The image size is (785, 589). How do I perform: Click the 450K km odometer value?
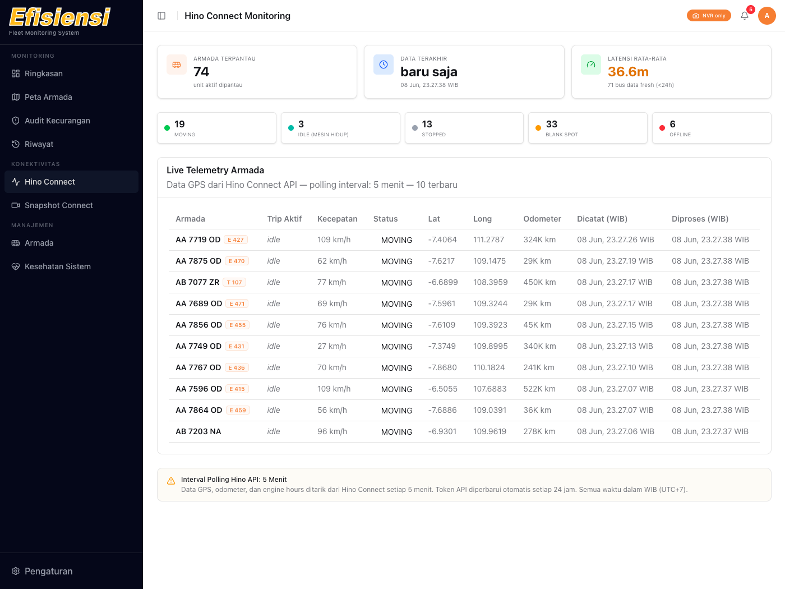[540, 282]
